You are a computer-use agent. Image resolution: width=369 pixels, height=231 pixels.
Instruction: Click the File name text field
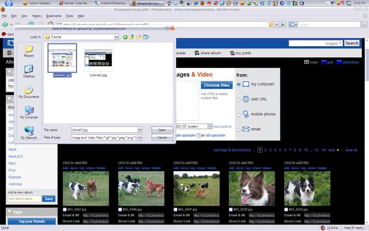[x=105, y=130]
